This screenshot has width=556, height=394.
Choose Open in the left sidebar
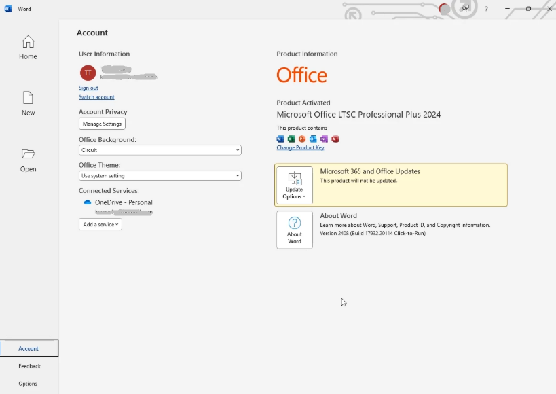[x=28, y=160]
